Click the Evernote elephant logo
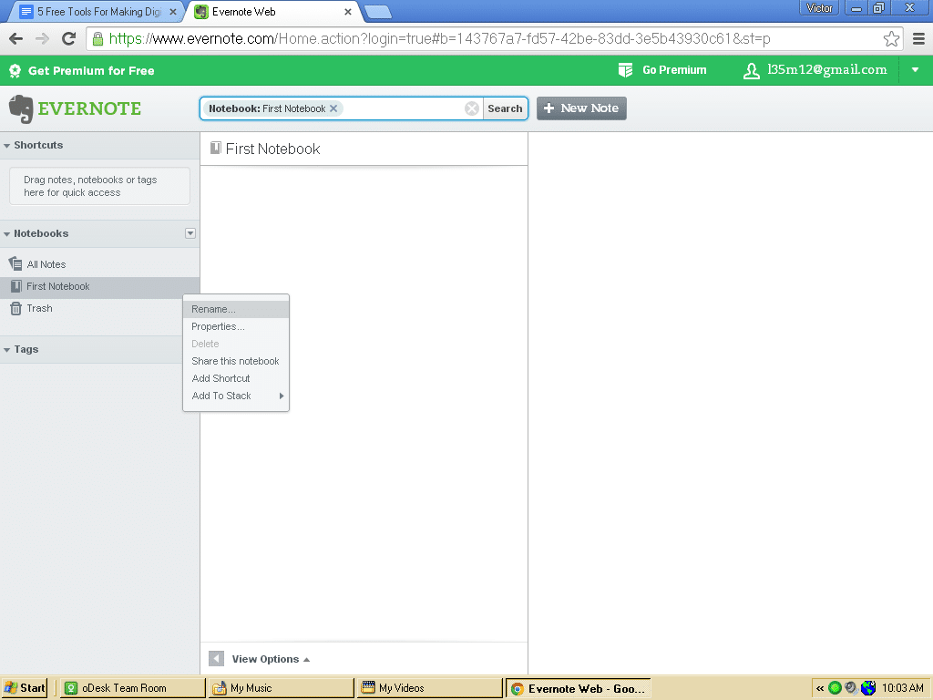Viewport: 933px width, 700px height. [x=21, y=109]
